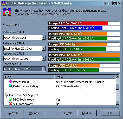Maximize the SiSoft Sandra window
The image size is (123, 119).
tap(115, 3)
